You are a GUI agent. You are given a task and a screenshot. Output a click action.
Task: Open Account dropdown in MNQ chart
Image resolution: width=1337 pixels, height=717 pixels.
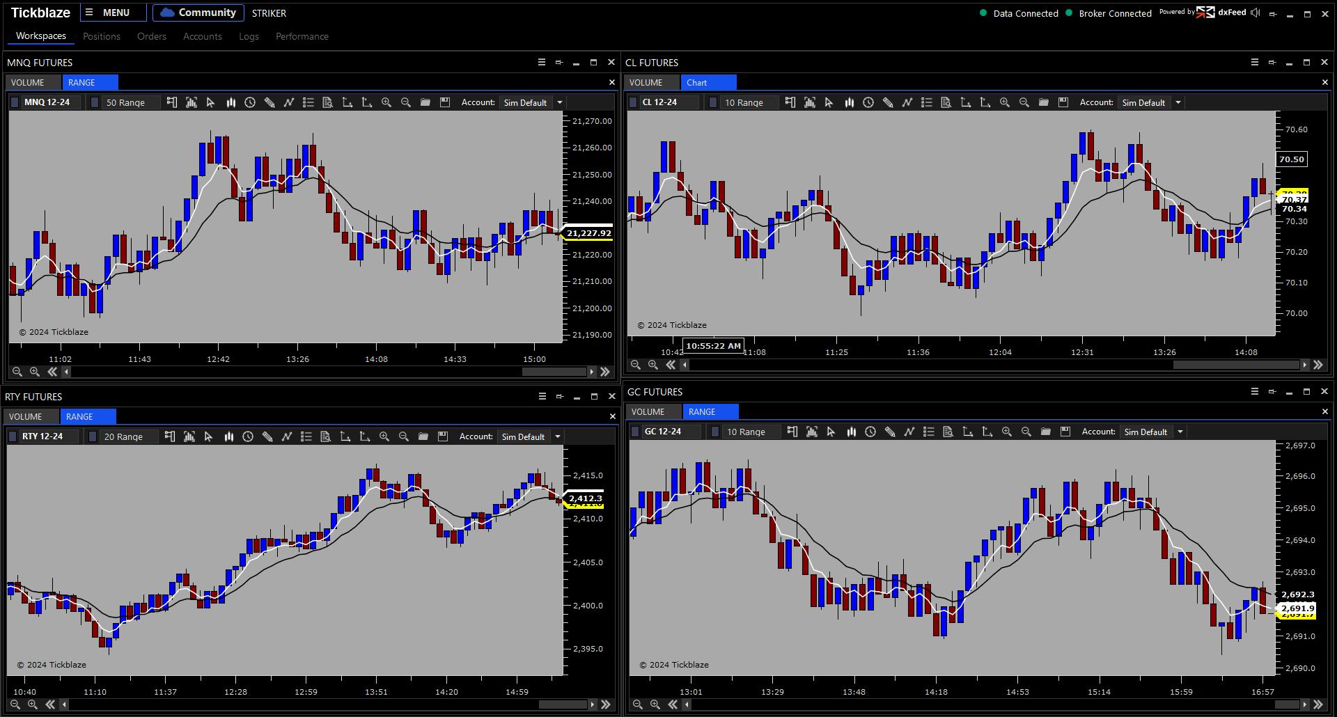532,102
